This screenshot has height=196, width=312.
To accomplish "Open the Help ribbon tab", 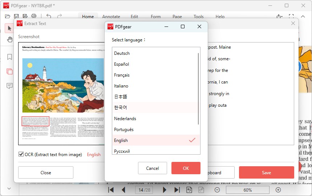I will (220, 16).
